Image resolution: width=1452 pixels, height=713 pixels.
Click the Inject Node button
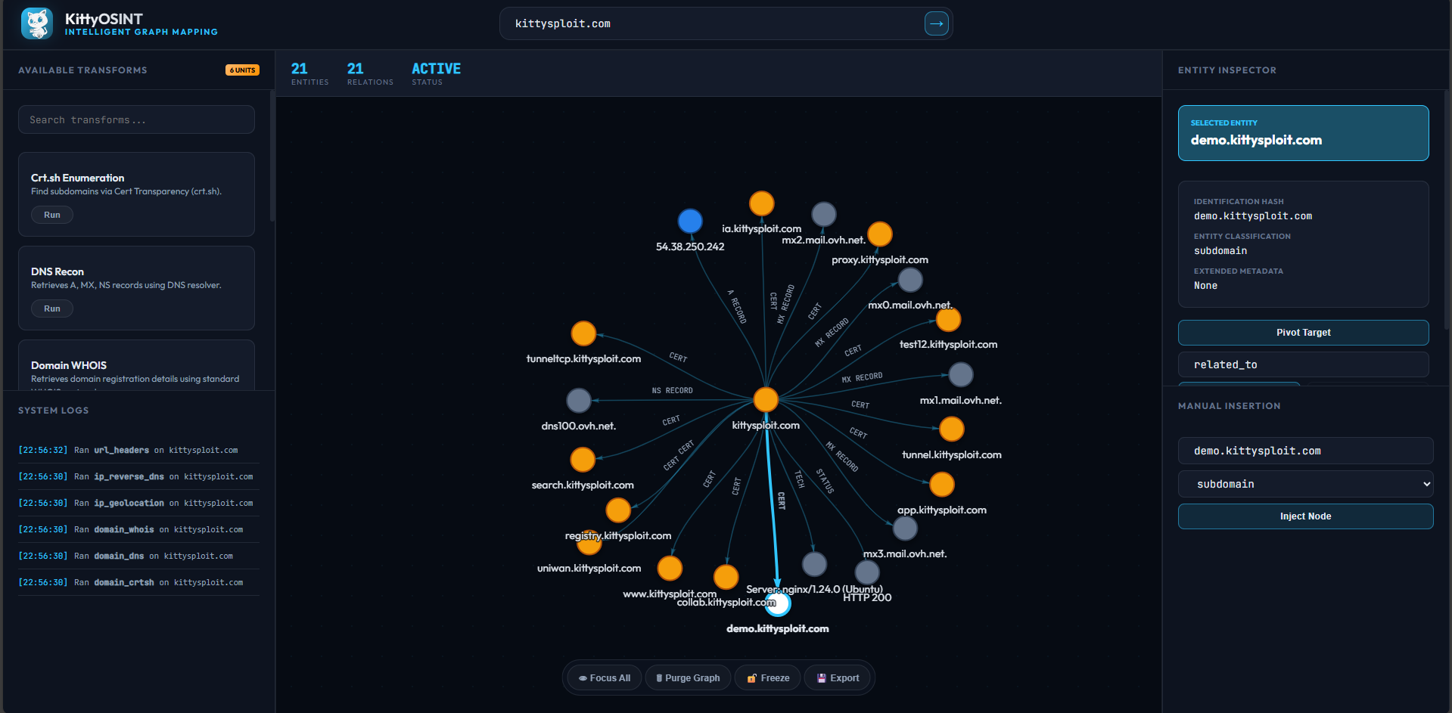click(x=1305, y=516)
